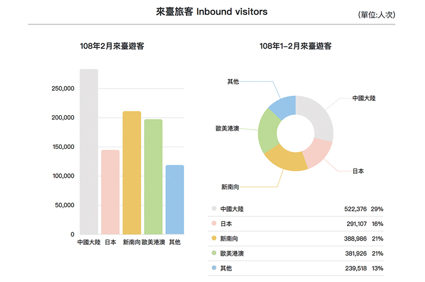Toggle 中國大陸 legend gray dot
The height and width of the screenshot is (282, 425).
coord(214,209)
